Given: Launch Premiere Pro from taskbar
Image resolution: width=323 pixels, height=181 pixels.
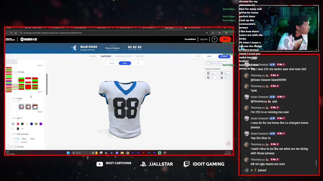Looking at the screenshot, I should click(x=133, y=153).
